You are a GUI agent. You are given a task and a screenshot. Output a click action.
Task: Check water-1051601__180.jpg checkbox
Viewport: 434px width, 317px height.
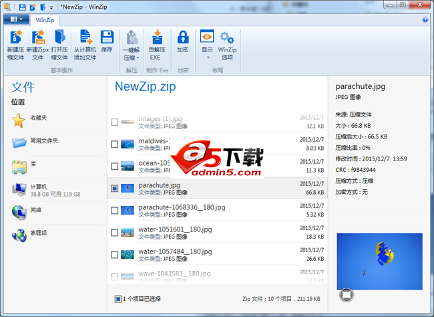(114, 233)
